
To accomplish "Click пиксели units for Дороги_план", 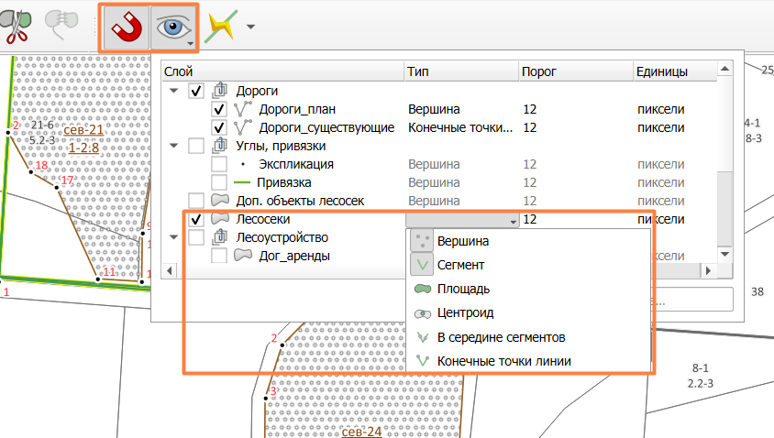I will [x=661, y=109].
